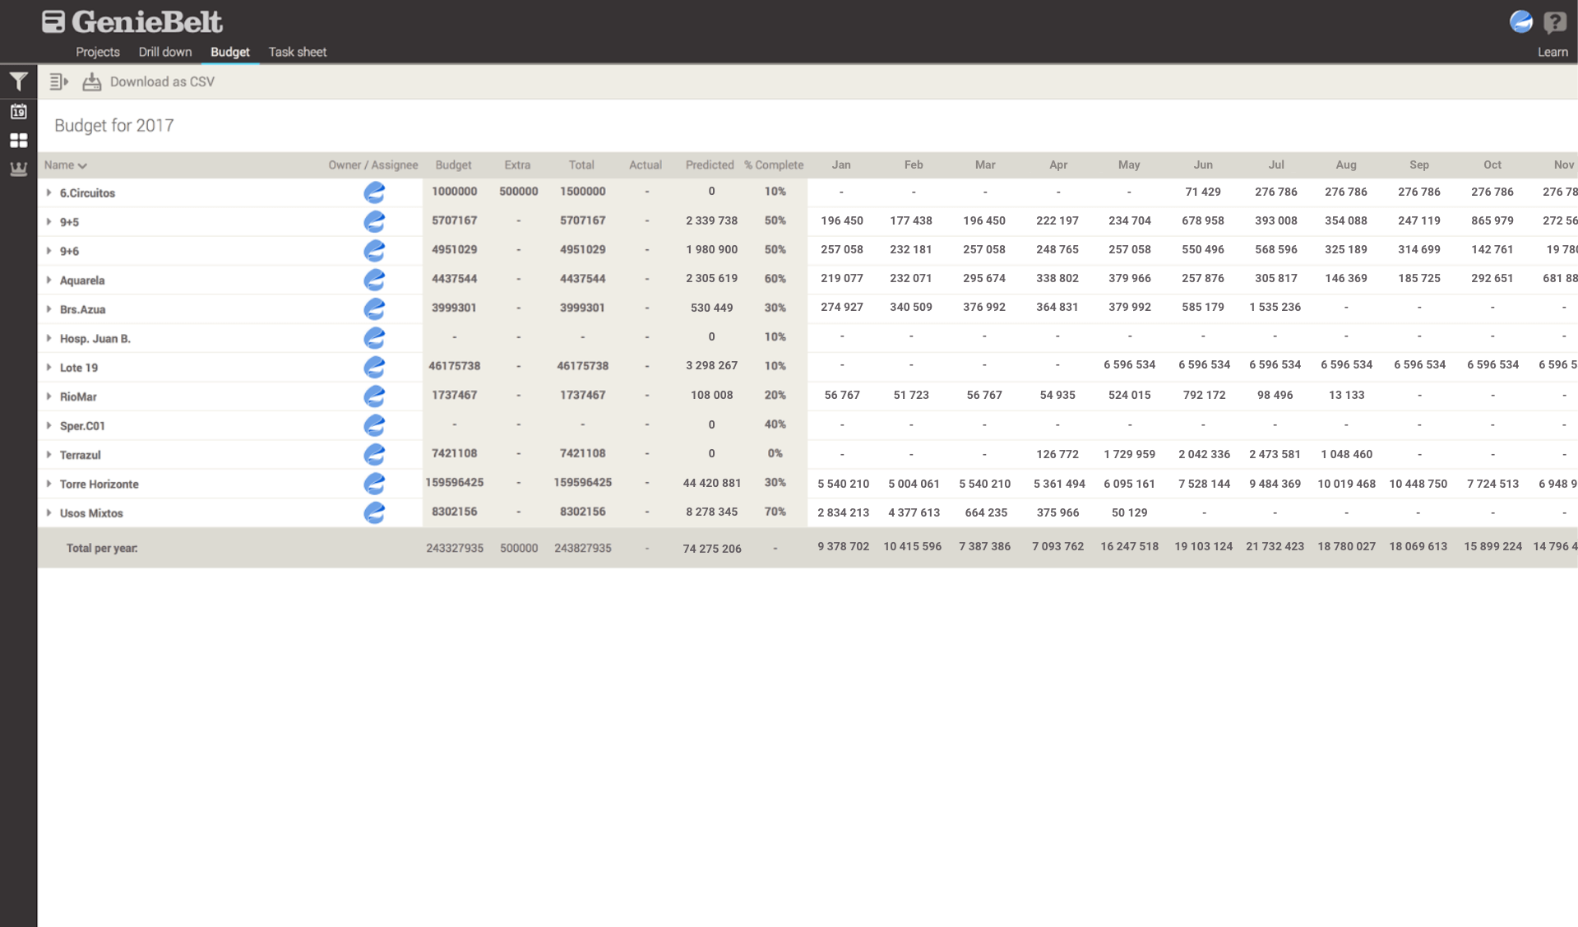Viewport: 1578px width, 927px height.
Task: Click predicted value 44 420 881
Action: pyautogui.click(x=712, y=483)
